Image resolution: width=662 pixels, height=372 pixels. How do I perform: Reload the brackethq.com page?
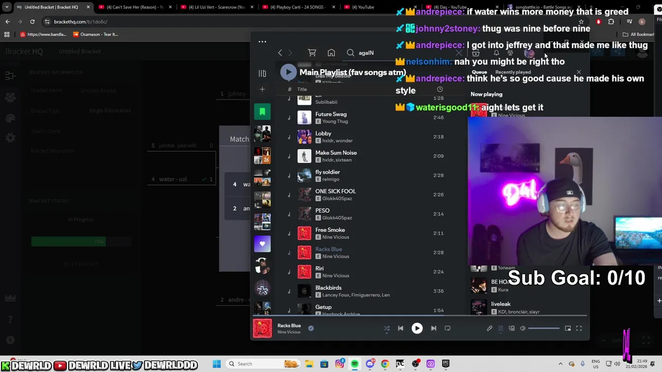(x=32, y=22)
